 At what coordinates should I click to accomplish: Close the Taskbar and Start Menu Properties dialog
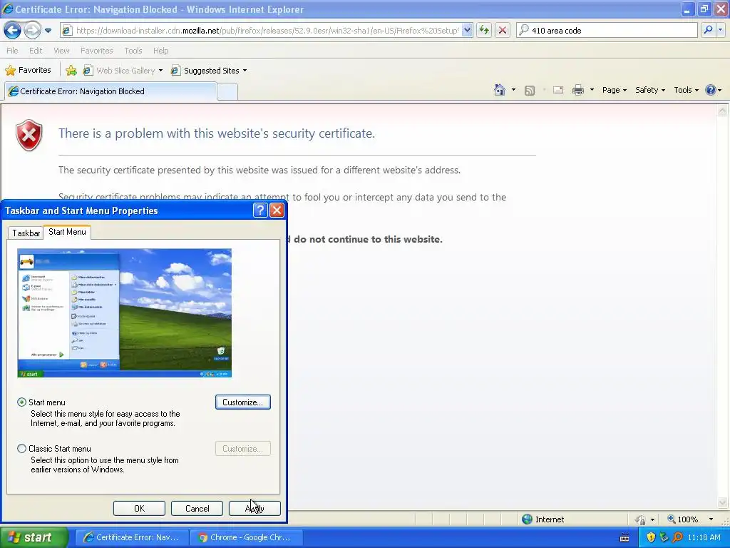pyautogui.click(x=277, y=210)
